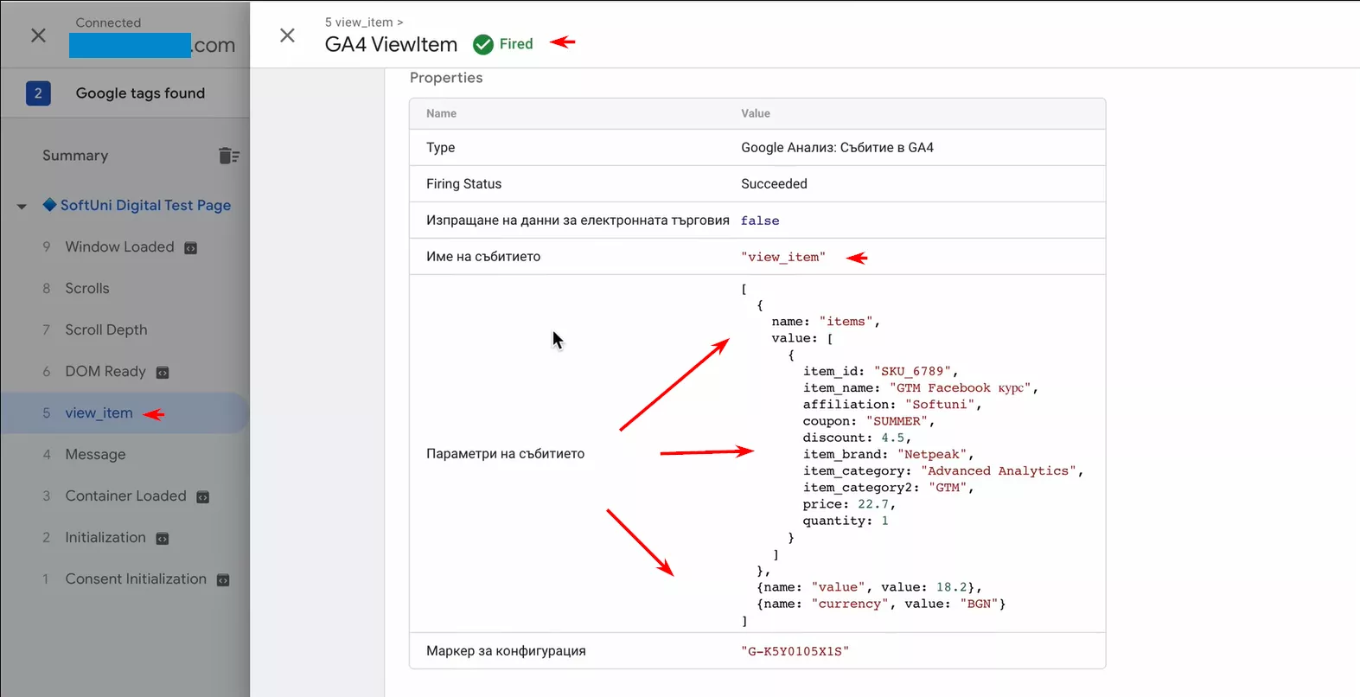Clear the event list with delete icon
This screenshot has height=697, width=1360.
228,156
